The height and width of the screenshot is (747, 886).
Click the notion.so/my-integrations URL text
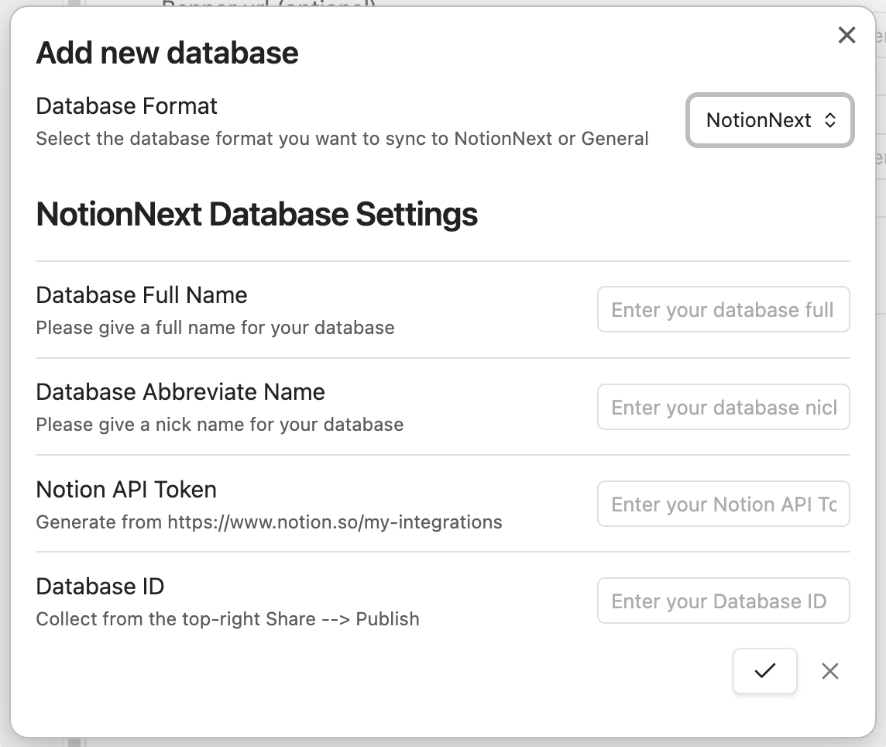coord(335,522)
